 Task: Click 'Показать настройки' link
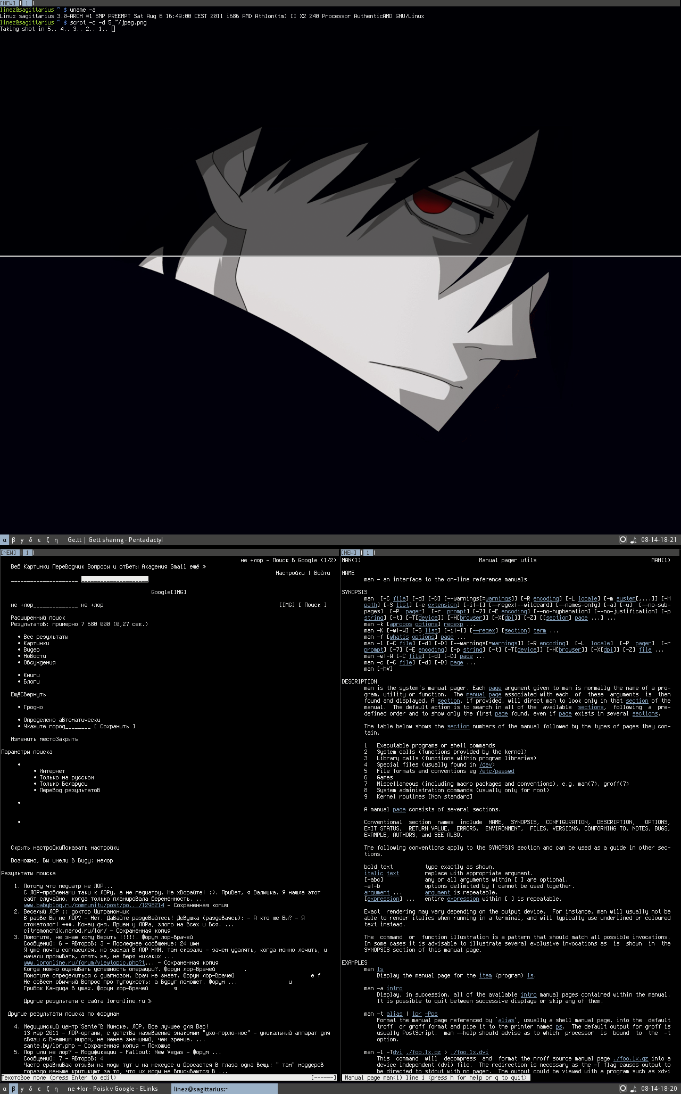tap(91, 848)
